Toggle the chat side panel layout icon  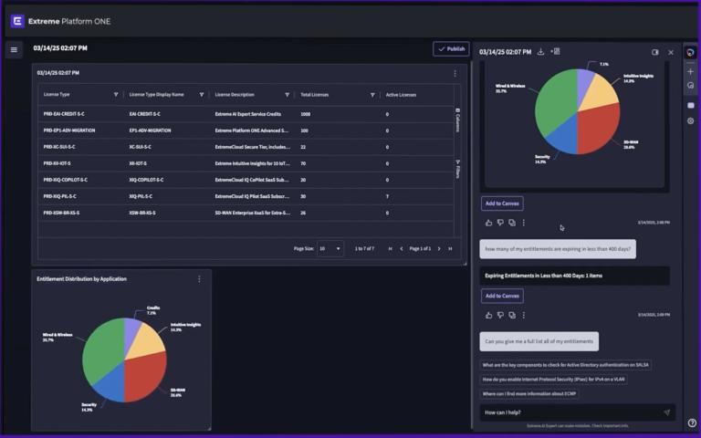(655, 52)
